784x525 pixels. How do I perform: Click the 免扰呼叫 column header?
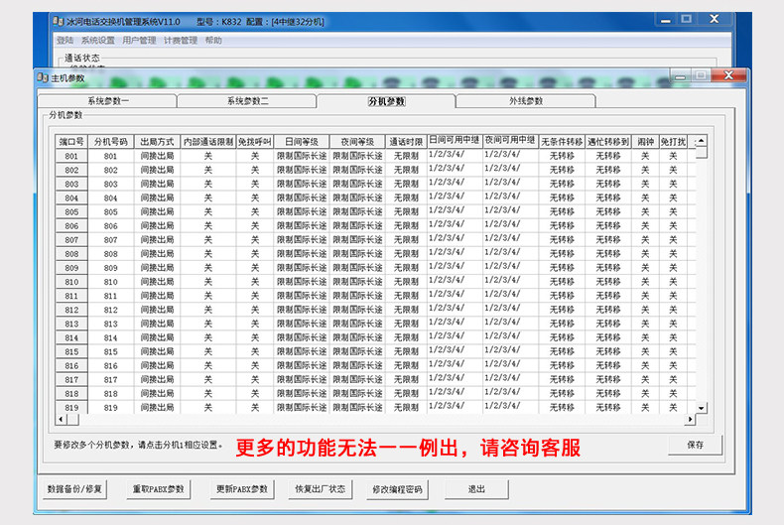[x=254, y=142]
